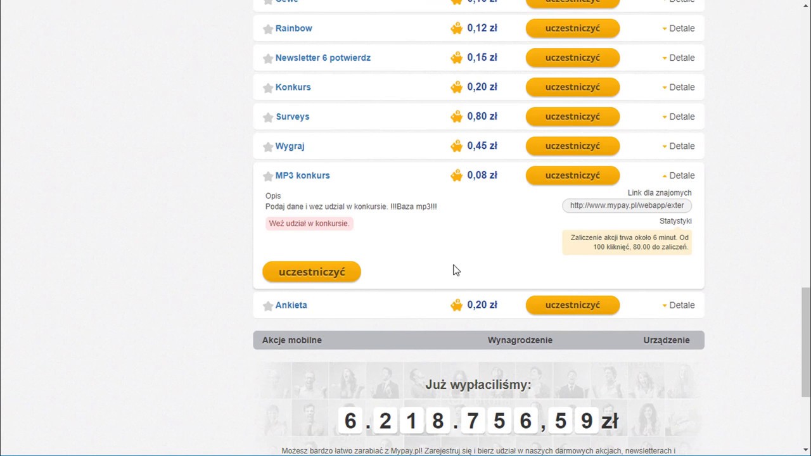Select the referral link field mypay.pl
The width and height of the screenshot is (811, 456).
pyautogui.click(x=627, y=205)
